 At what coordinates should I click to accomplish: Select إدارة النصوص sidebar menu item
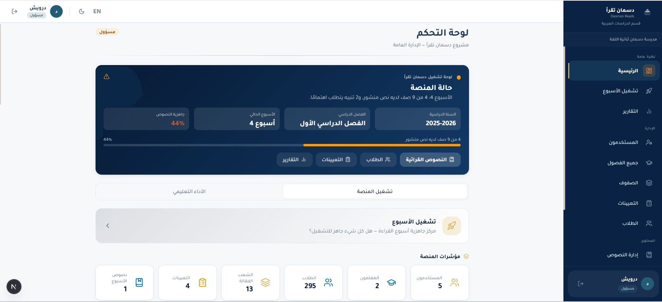pos(614,255)
